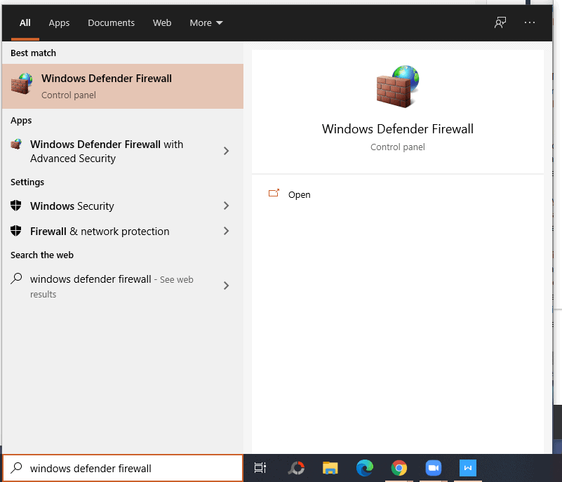562x482 pixels.
Task: Open File Explorer from taskbar
Action: coord(330,468)
